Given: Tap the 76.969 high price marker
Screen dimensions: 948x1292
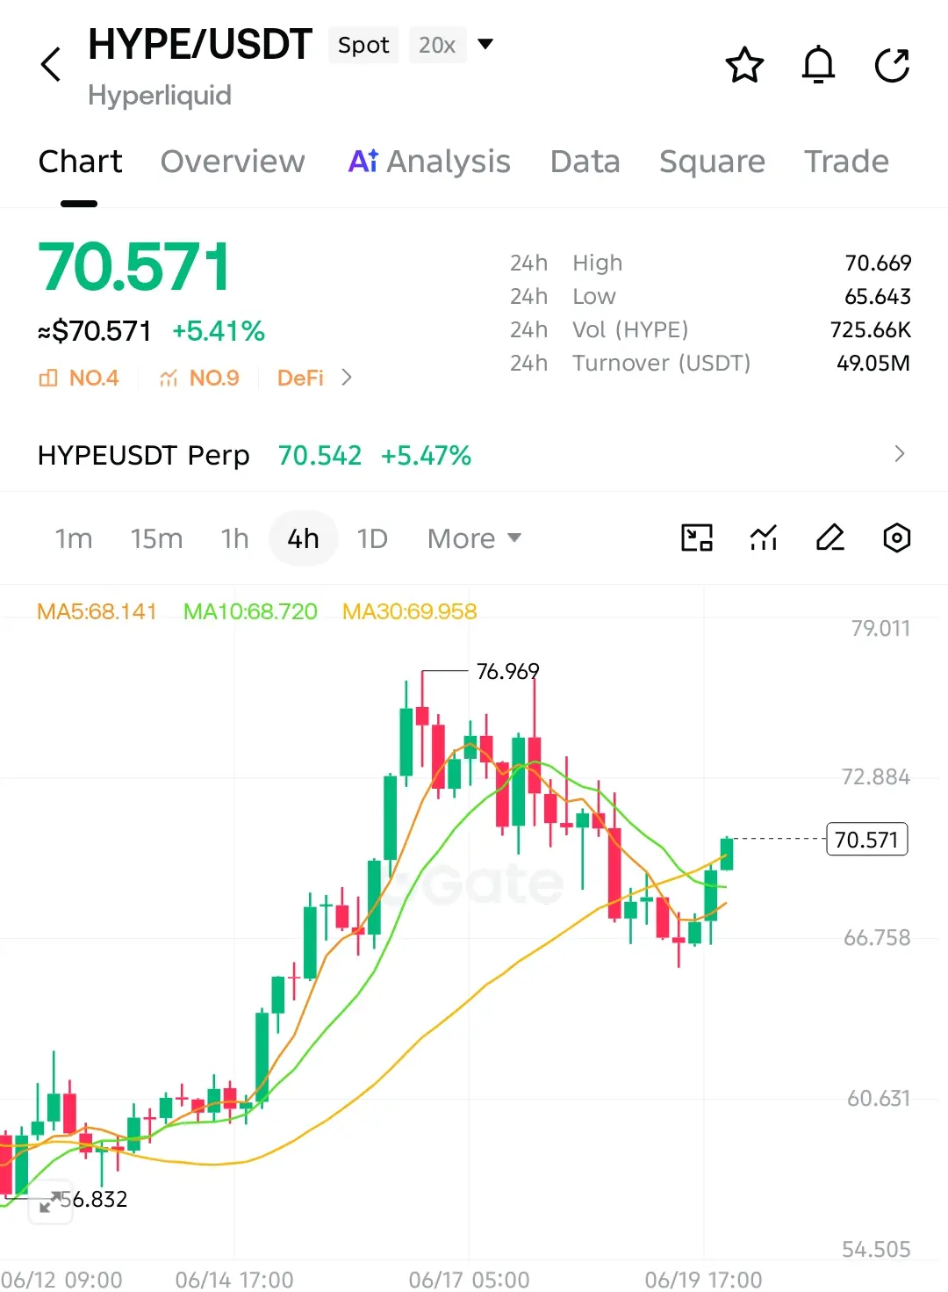Looking at the screenshot, I should tap(507, 671).
